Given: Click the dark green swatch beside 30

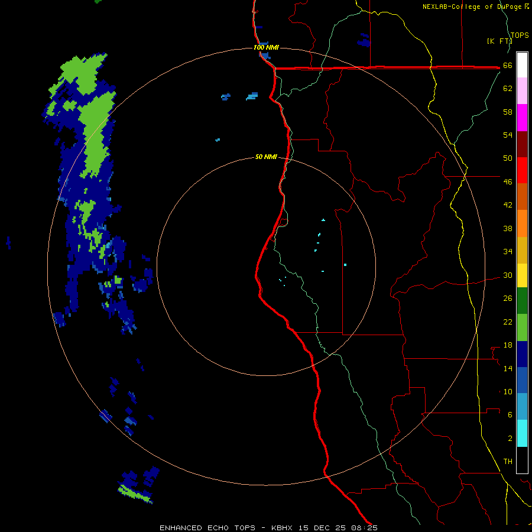Looking at the screenshot, I should [522, 301].
